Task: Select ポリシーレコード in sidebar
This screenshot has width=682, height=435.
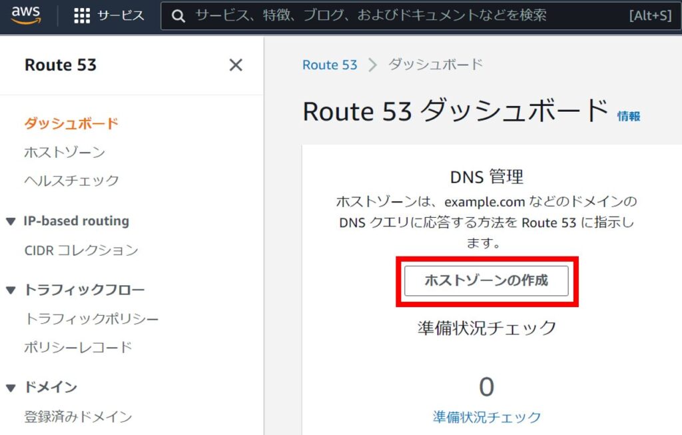Action: point(79,348)
